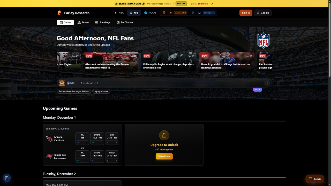Viewport: 331px width, 186px height.
Task: Expand Buccaneers ML -190 odds box
Action: [82, 157]
